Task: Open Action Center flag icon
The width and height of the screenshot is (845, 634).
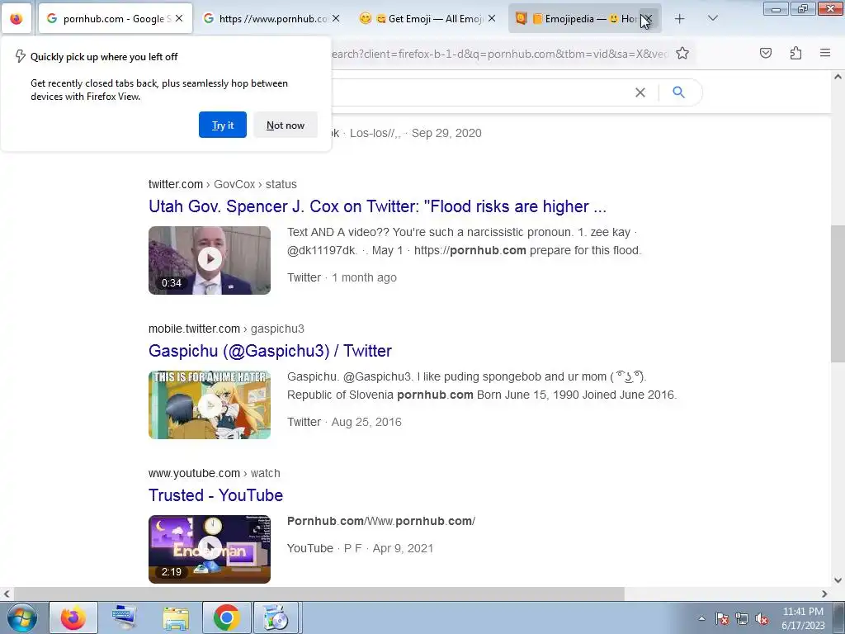Action: pos(722,618)
